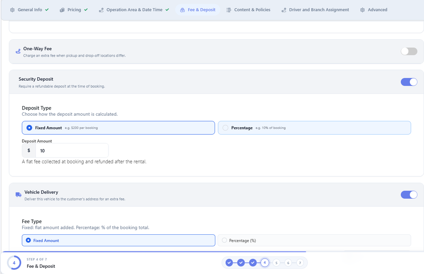This screenshot has height=274, width=424.
Task: Click 'Deliver this vehicle' description text
Action: [x=75, y=199]
